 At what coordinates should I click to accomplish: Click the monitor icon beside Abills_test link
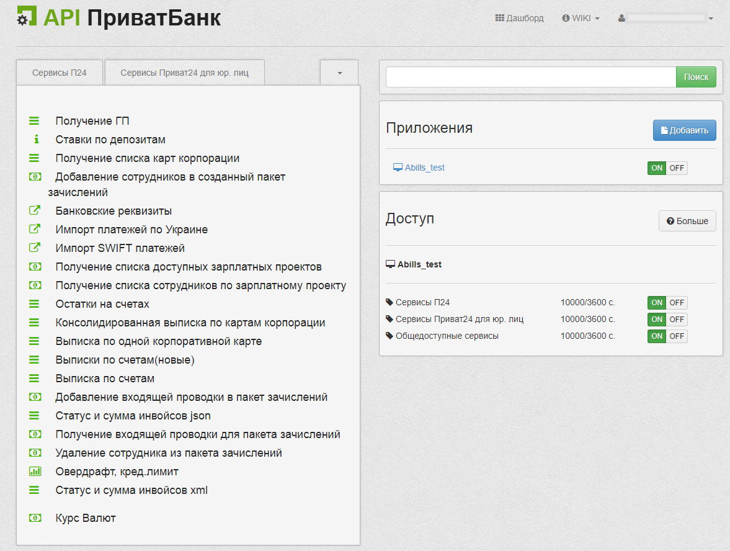coord(398,168)
